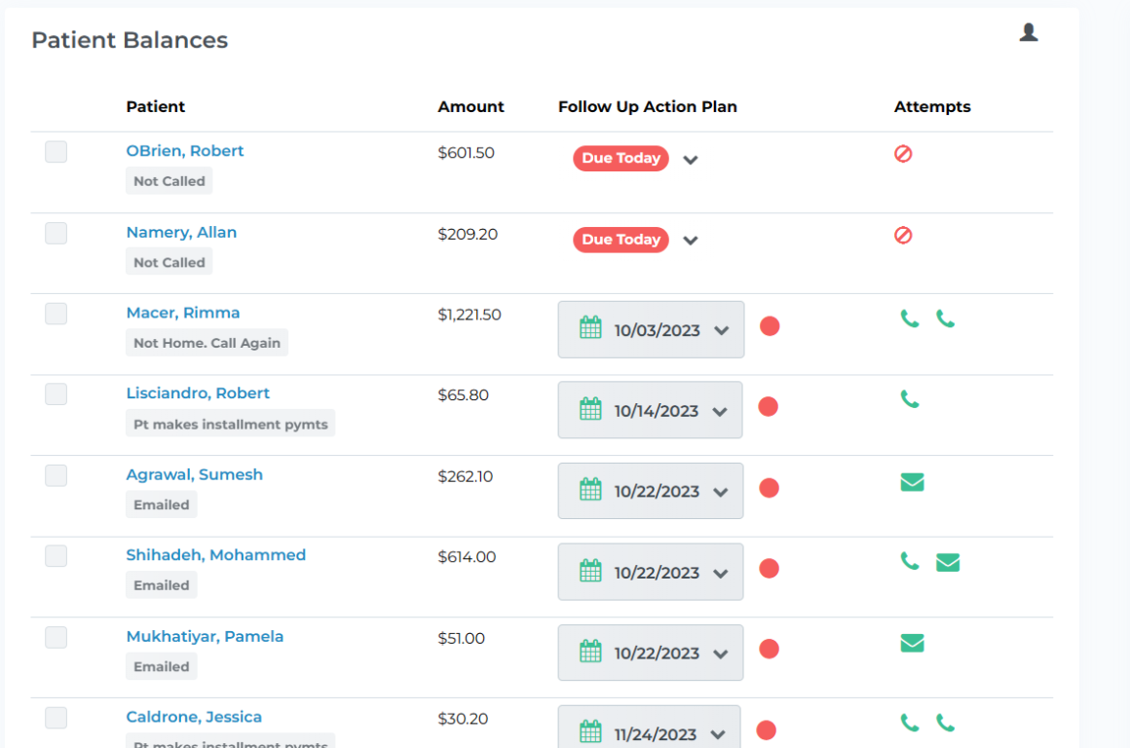Check the box next to Agrawal, Sumesh
The image size is (1130, 748).
(x=56, y=475)
